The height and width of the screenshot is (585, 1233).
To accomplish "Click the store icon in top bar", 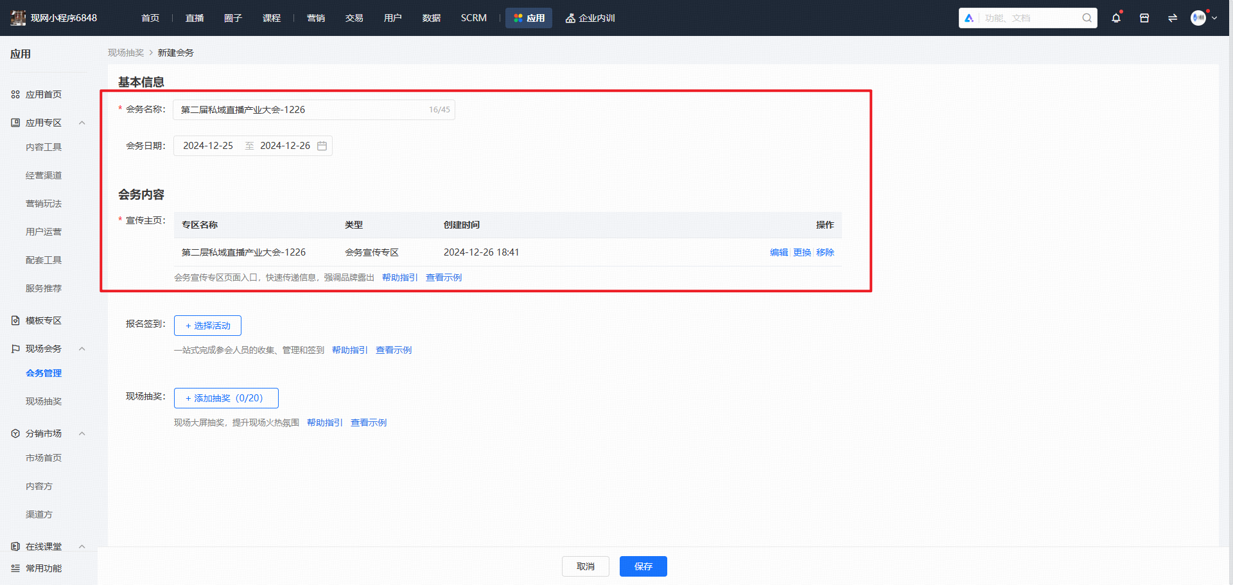I will coord(1144,18).
